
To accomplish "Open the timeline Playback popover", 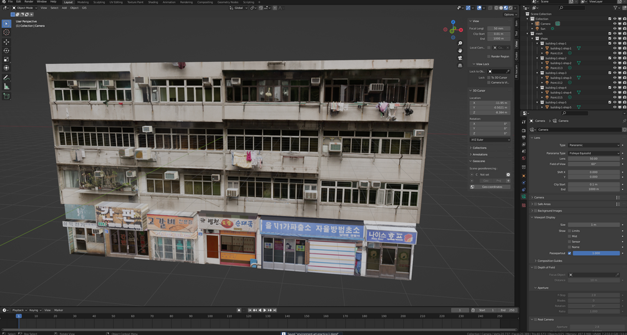I will [19, 310].
